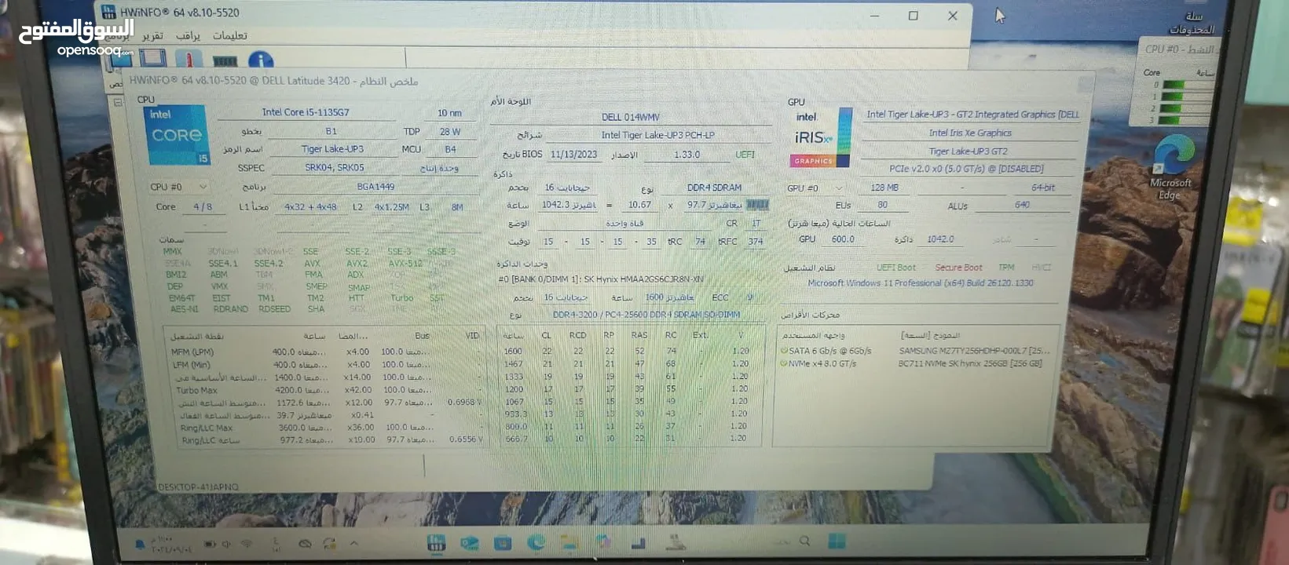Image resolution: width=1289 pixels, height=565 pixels.
Task: Click the Tiger Lake-UP3 codename field
Action: [332, 149]
